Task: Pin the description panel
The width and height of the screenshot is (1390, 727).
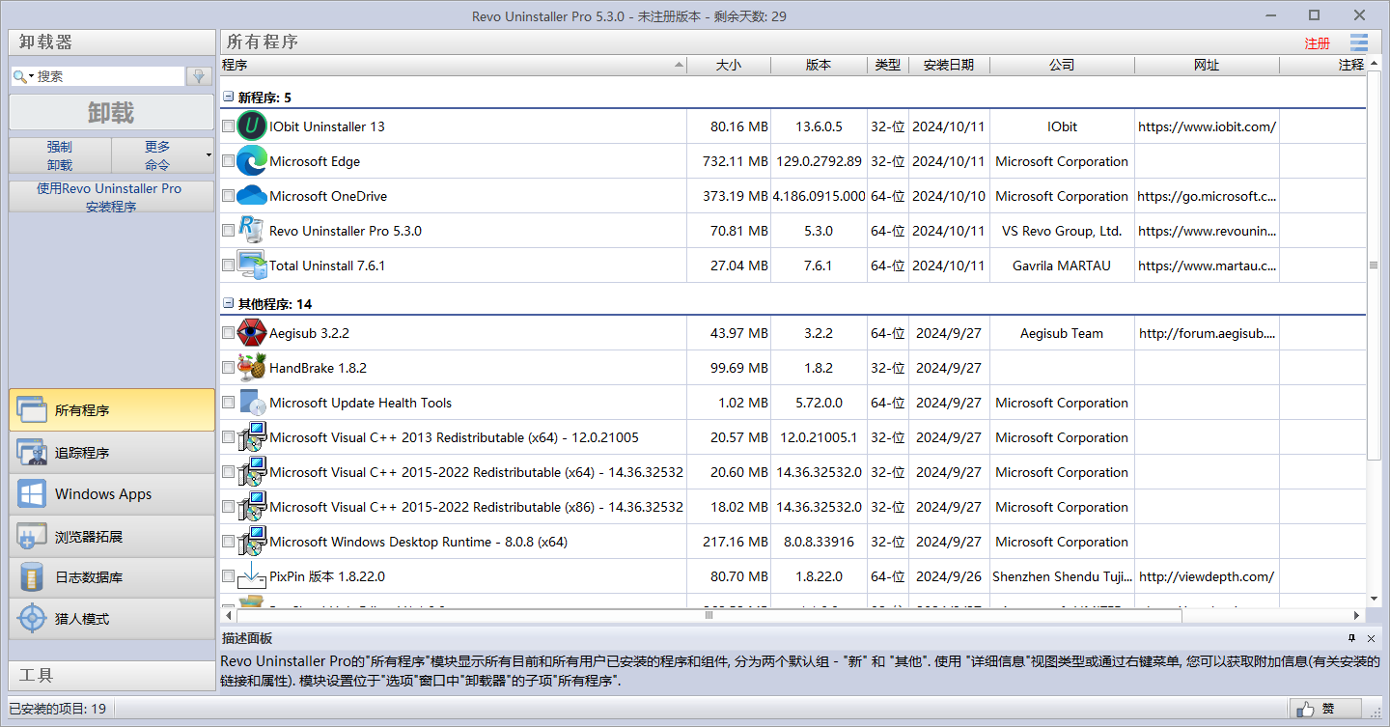Action: pyautogui.click(x=1351, y=638)
